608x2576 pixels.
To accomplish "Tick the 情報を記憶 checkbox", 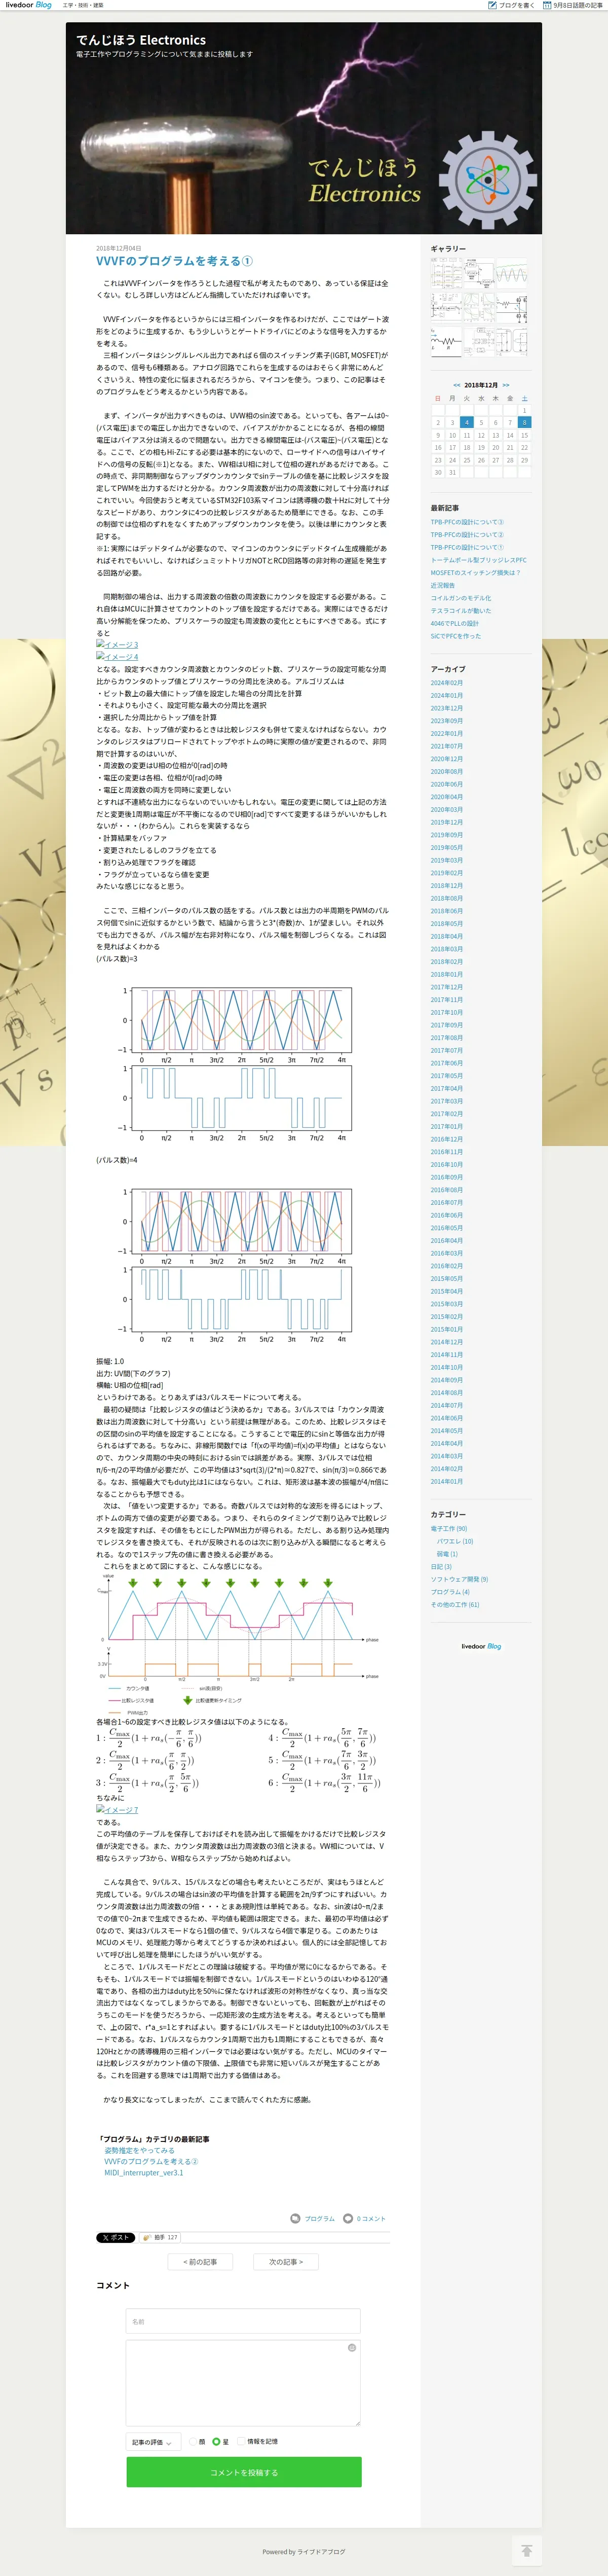I will [x=241, y=2442].
